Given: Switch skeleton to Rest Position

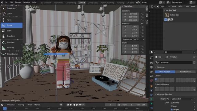Looking at the screenshot, I should (x=185, y=72).
